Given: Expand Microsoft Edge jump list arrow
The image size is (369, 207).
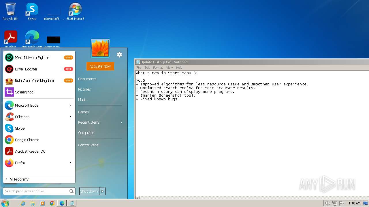Looking at the screenshot, I should pos(70,105).
